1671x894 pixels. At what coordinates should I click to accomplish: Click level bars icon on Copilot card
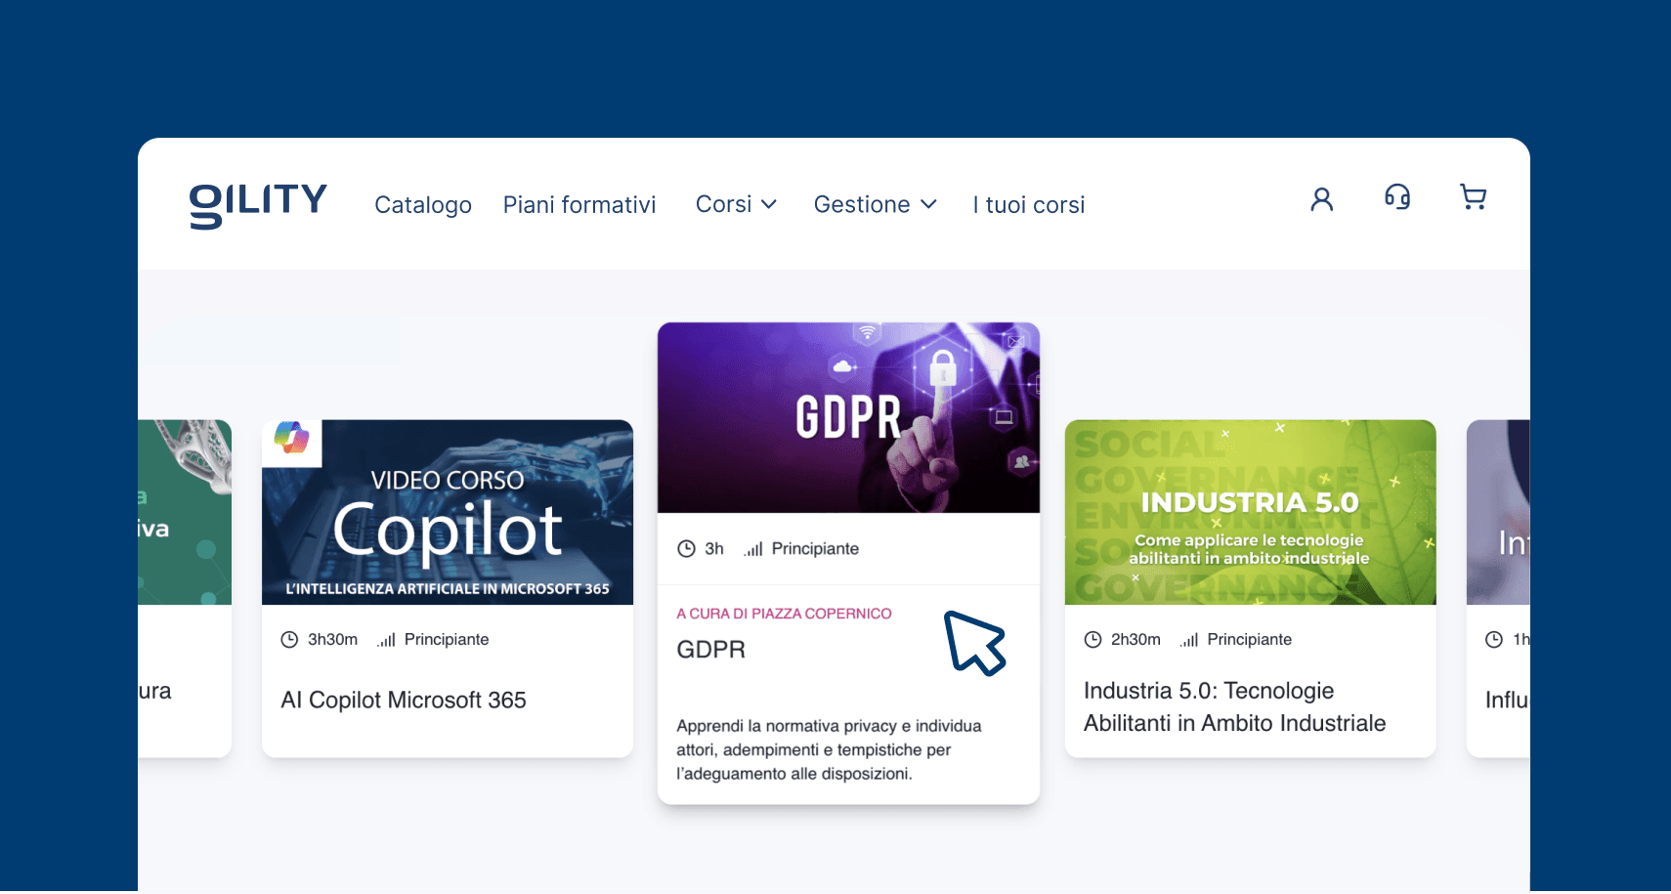point(386,640)
